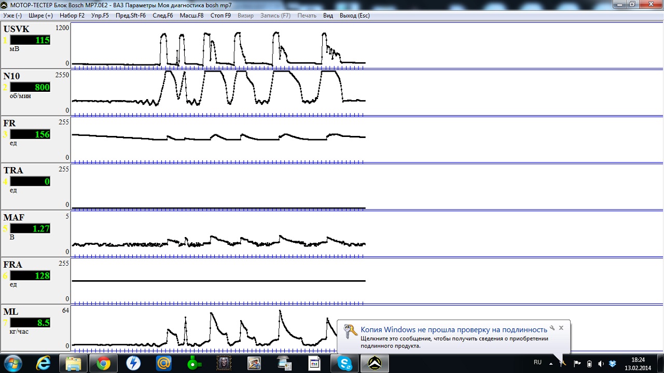Close the Windows authenticity notification balloon
The height and width of the screenshot is (373, 664).
pyautogui.click(x=561, y=328)
